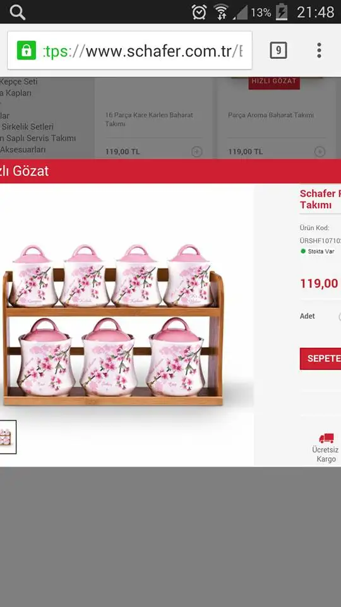
Task: Open the tab switcher showing 9 tabs
Action: click(278, 51)
